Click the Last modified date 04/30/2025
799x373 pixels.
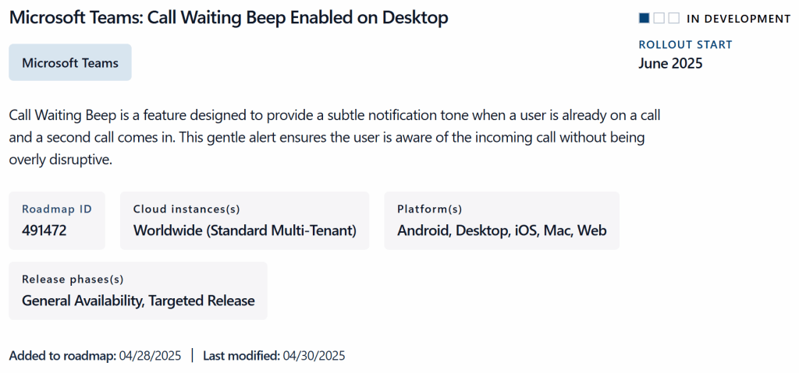[314, 356]
